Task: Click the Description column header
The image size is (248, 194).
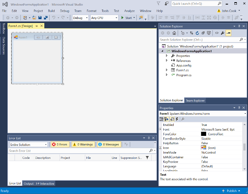Action: 47,158
